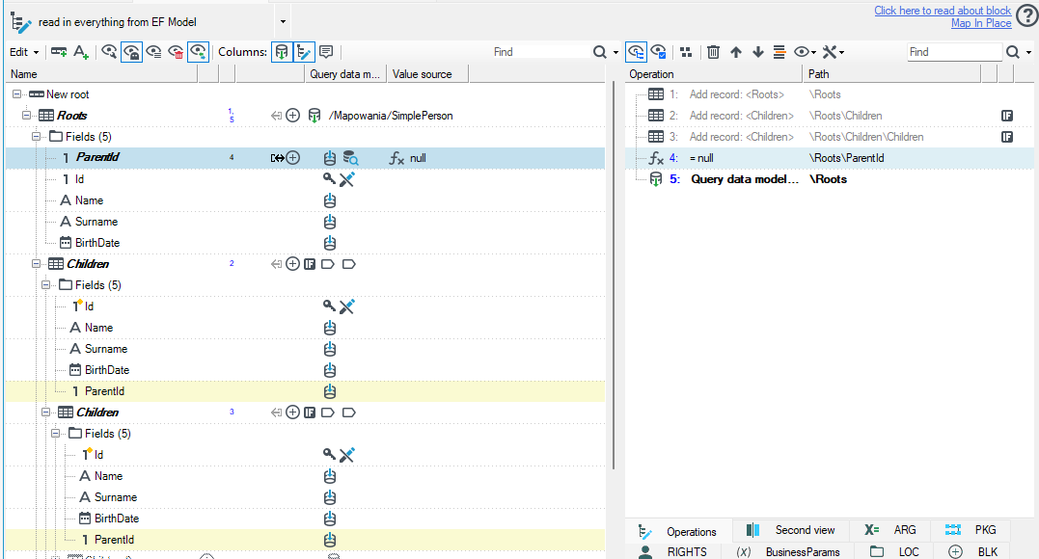The height and width of the screenshot is (559, 1039).
Task: Click the database magnifier icon in the ParentId row
Action: (350, 158)
